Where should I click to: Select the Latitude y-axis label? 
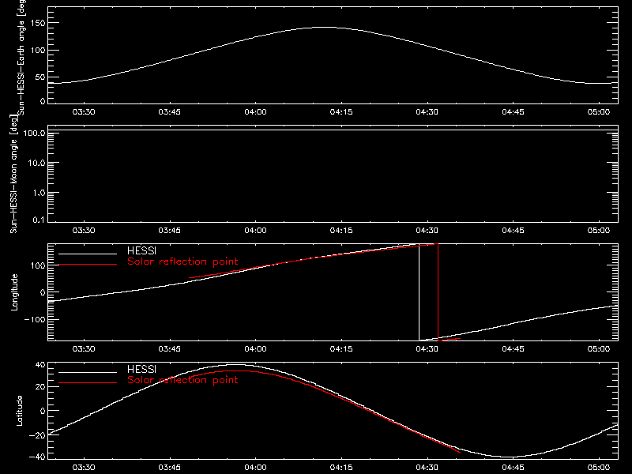pyautogui.click(x=19, y=411)
